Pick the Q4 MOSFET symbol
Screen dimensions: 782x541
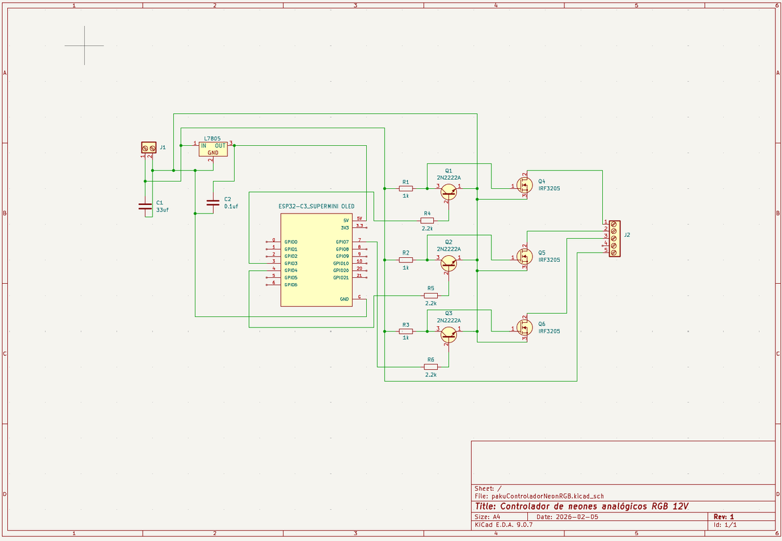pos(525,185)
